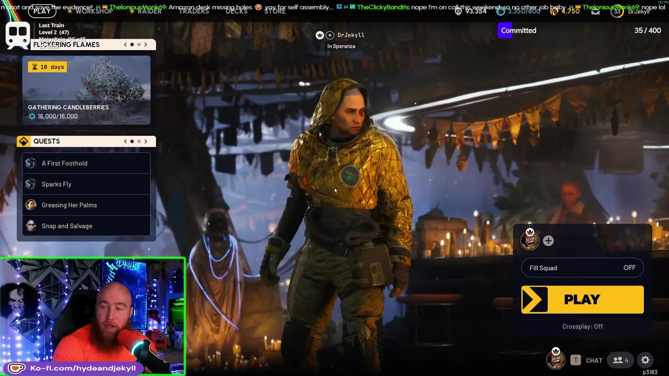This screenshot has height=376, width=669.
Task: Toggle Fill Squad OFF switch
Action: coord(582,268)
